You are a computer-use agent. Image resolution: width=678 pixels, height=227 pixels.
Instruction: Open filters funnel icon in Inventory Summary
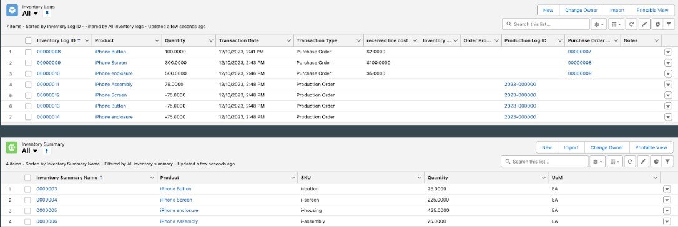(x=668, y=162)
